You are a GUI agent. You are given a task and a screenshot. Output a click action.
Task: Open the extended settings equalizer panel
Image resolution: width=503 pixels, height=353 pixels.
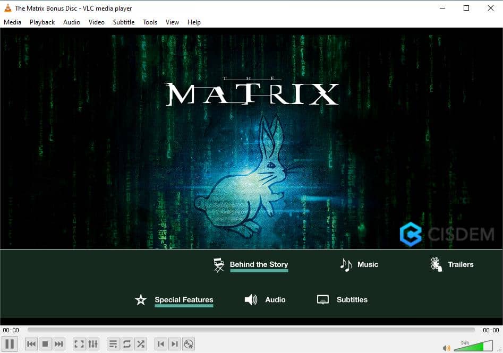point(92,343)
